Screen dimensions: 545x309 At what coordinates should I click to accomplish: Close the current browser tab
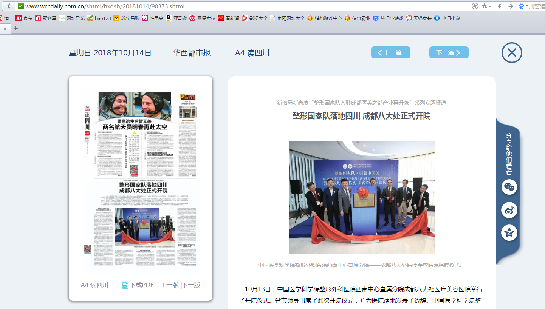(5, 29)
